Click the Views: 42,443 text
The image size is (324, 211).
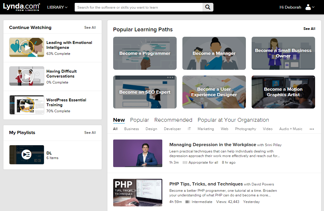(227, 202)
